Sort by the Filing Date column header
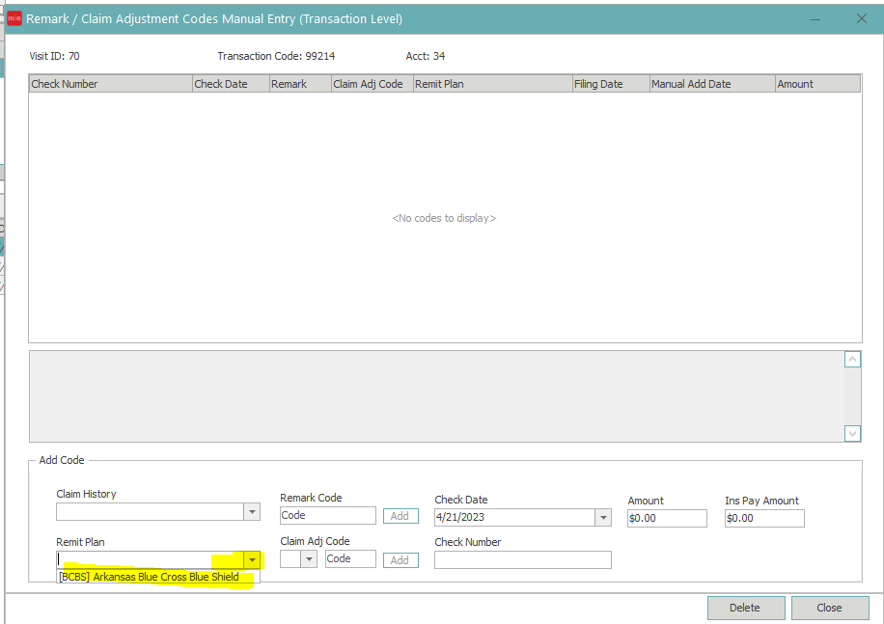Viewport: 884px width, 624px height. (x=610, y=84)
